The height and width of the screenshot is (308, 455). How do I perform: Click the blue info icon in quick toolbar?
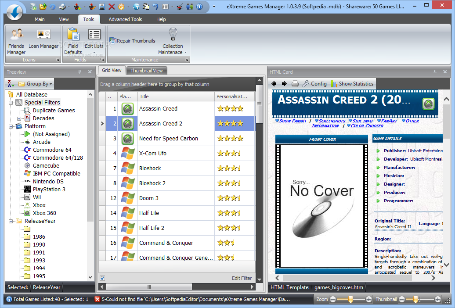pos(200,7)
